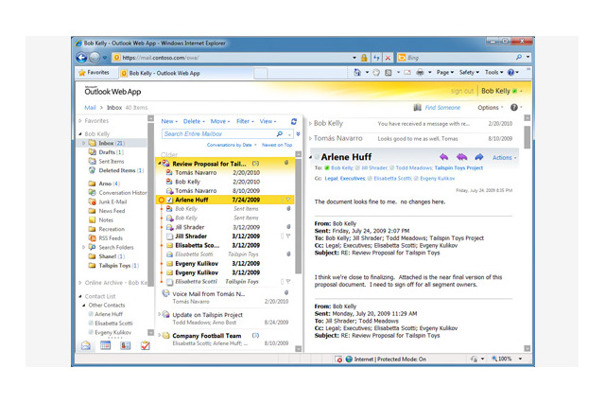The width and height of the screenshot is (605, 403).
Task: Click the Forward arrow icon
Action: click(479, 157)
